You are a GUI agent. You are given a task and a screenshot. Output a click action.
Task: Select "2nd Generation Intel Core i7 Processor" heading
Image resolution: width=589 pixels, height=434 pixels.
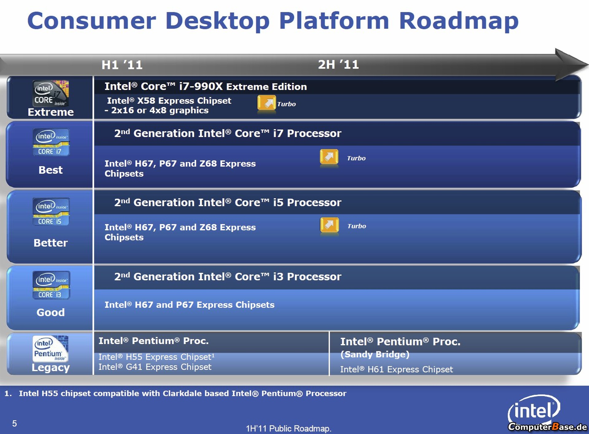(228, 133)
